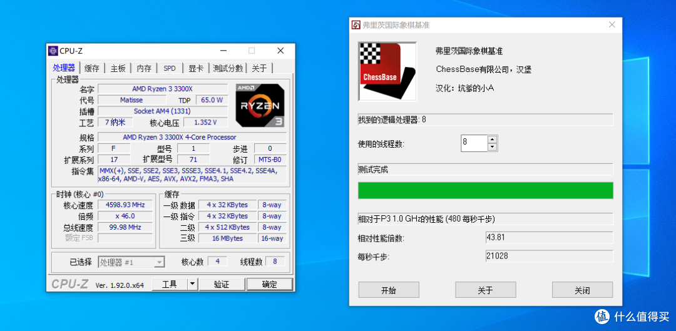Click the L3 cache value 16 MBytes
Screen dimensions: 676x331
pyautogui.click(x=227, y=238)
